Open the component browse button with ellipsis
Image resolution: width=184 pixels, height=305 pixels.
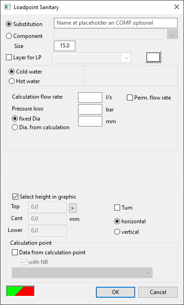pos(173,35)
